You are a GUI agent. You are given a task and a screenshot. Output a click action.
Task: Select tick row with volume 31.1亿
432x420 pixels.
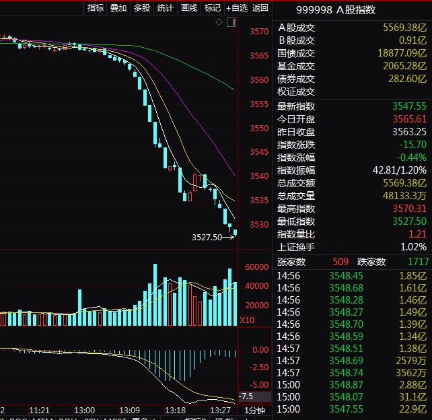pyautogui.click(x=352, y=397)
